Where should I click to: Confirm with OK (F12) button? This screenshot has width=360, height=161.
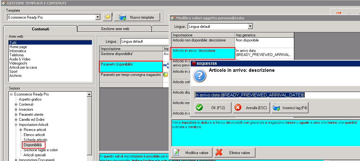pyautogui.click(x=213, y=108)
